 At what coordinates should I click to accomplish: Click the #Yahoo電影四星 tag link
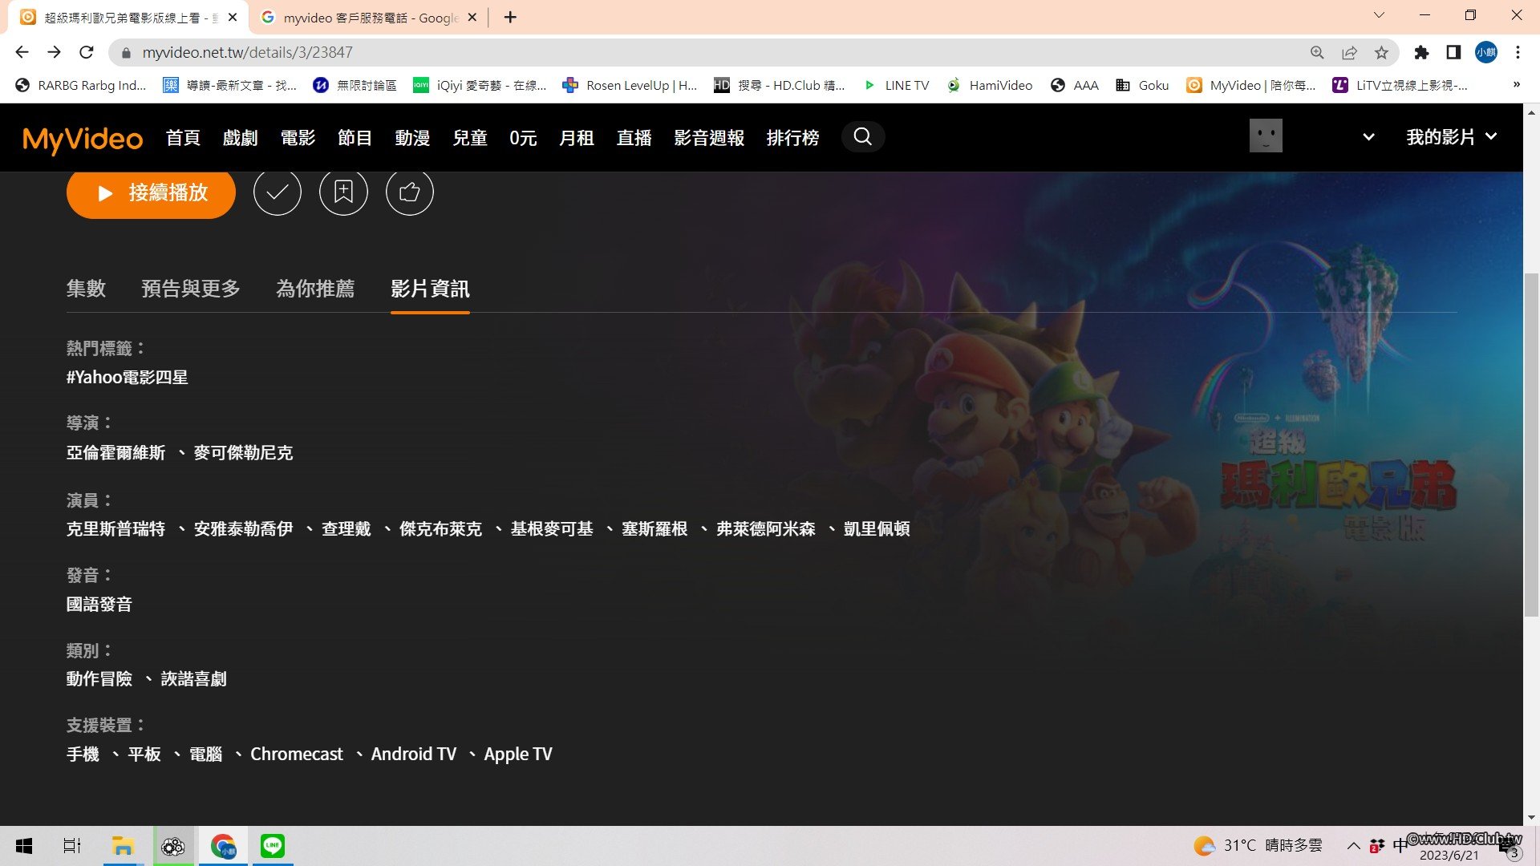pyautogui.click(x=127, y=378)
